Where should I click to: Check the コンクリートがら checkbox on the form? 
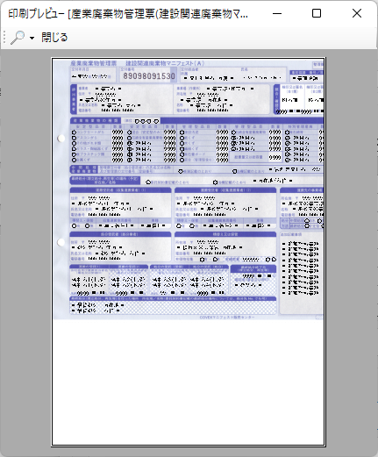[74, 132]
